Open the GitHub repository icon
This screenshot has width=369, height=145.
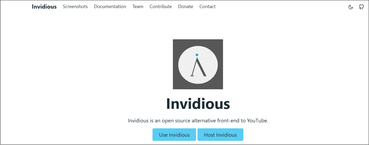point(361,7)
